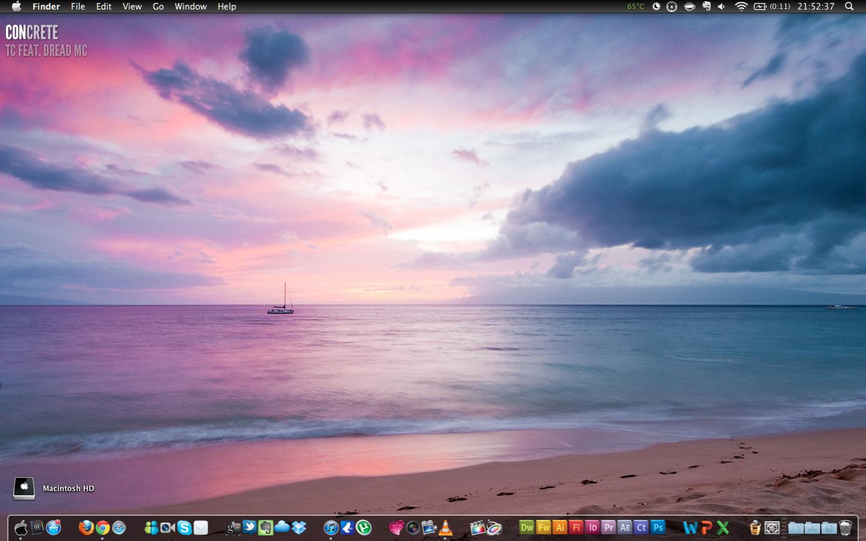866x541 pixels.
Task: Launch Adobe Flash (Fl) from Dock
Action: click(x=576, y=528)
